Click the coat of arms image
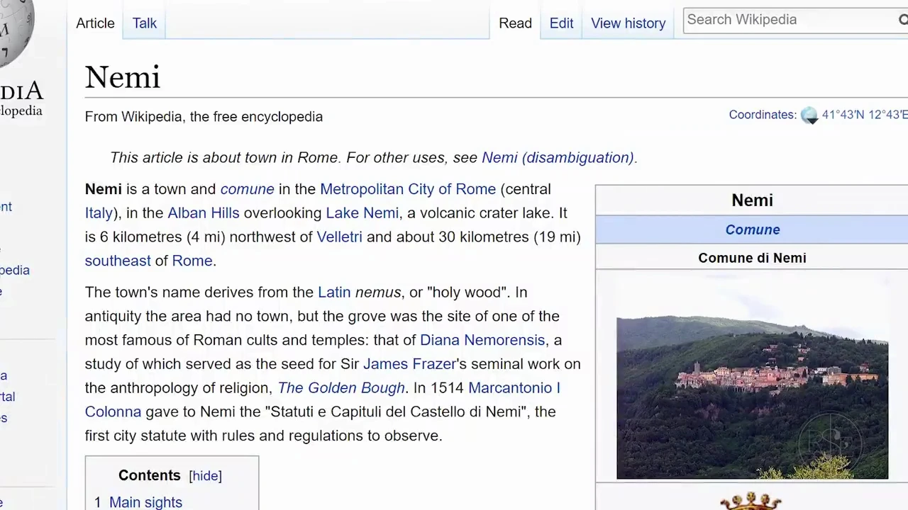908x510 pixels. click(751, 501)
